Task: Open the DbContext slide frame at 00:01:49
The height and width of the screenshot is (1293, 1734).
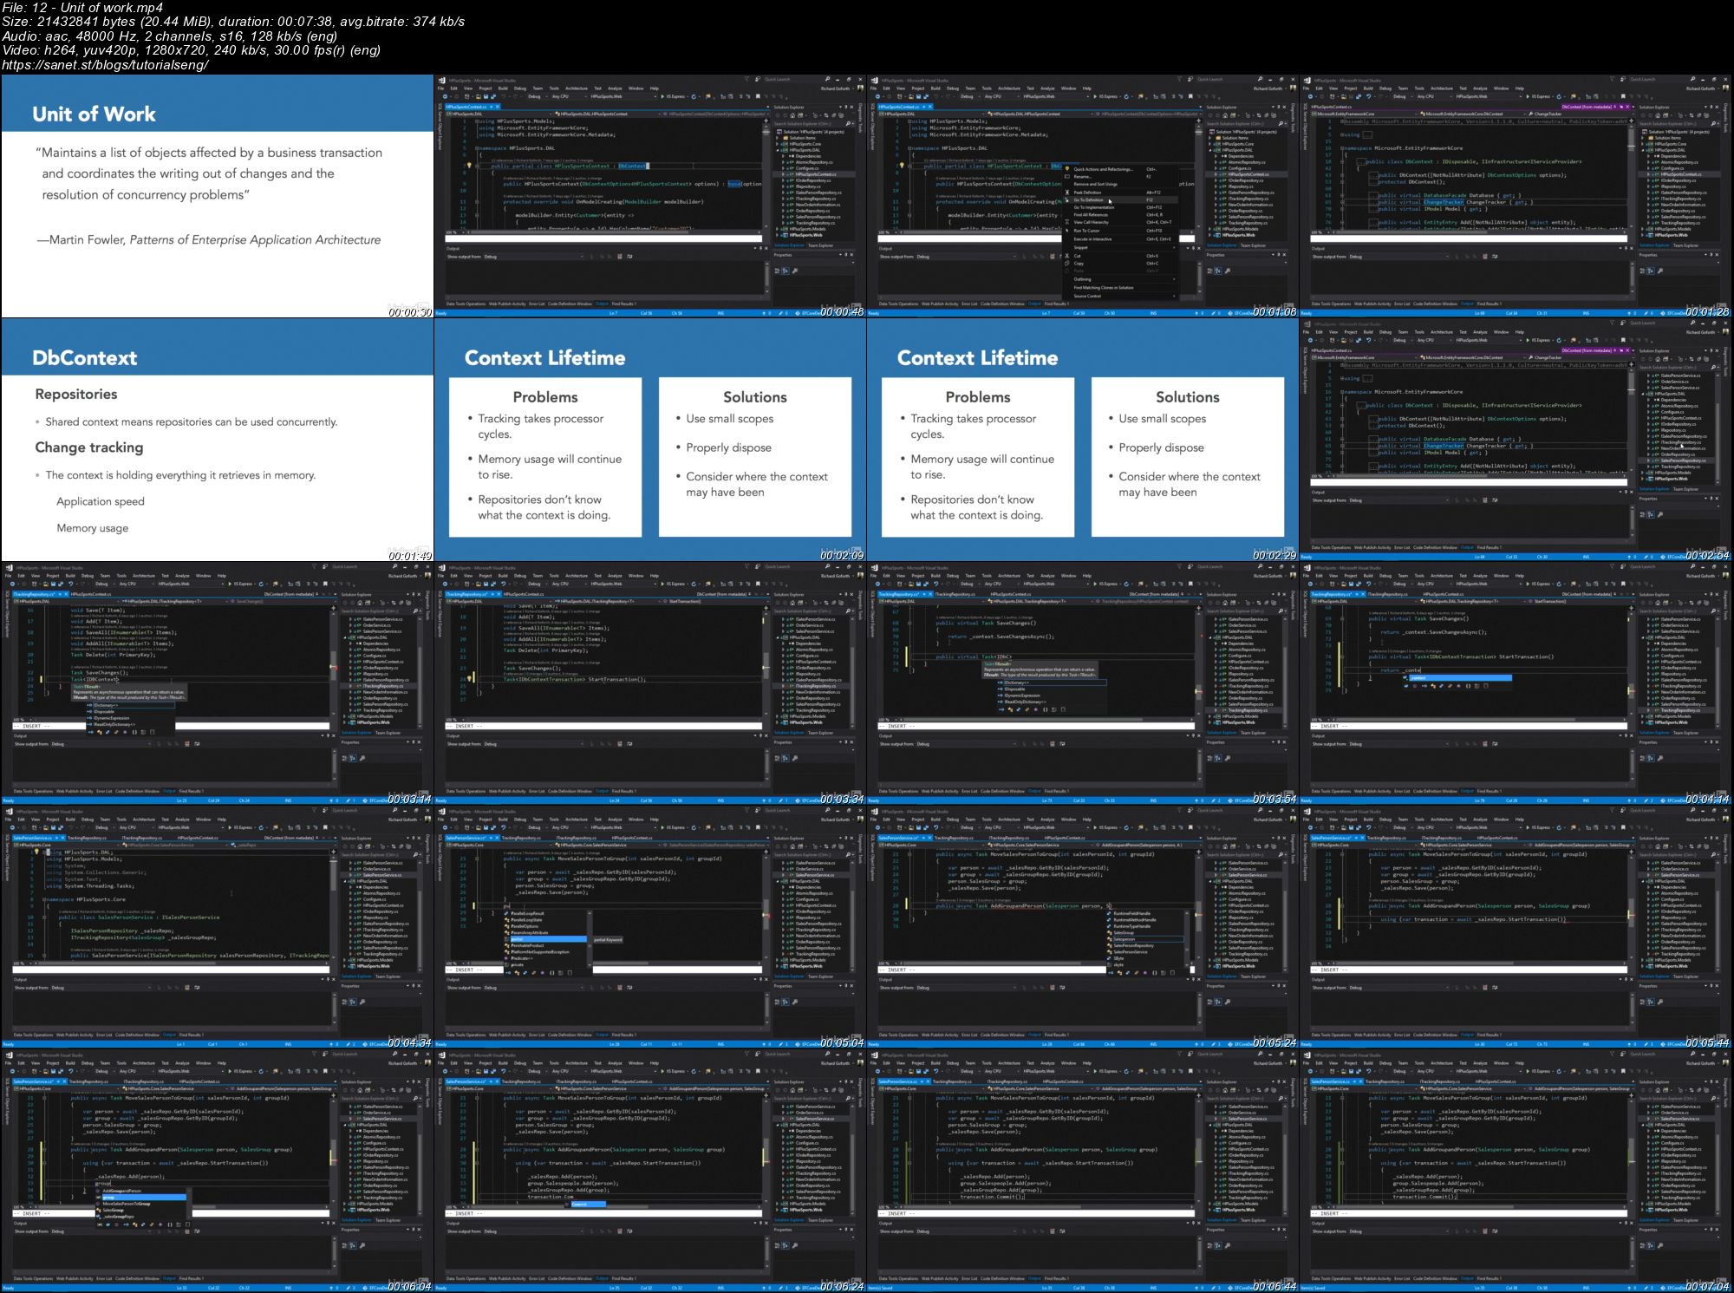Action: pyautogui.click(x=217, y=440)
